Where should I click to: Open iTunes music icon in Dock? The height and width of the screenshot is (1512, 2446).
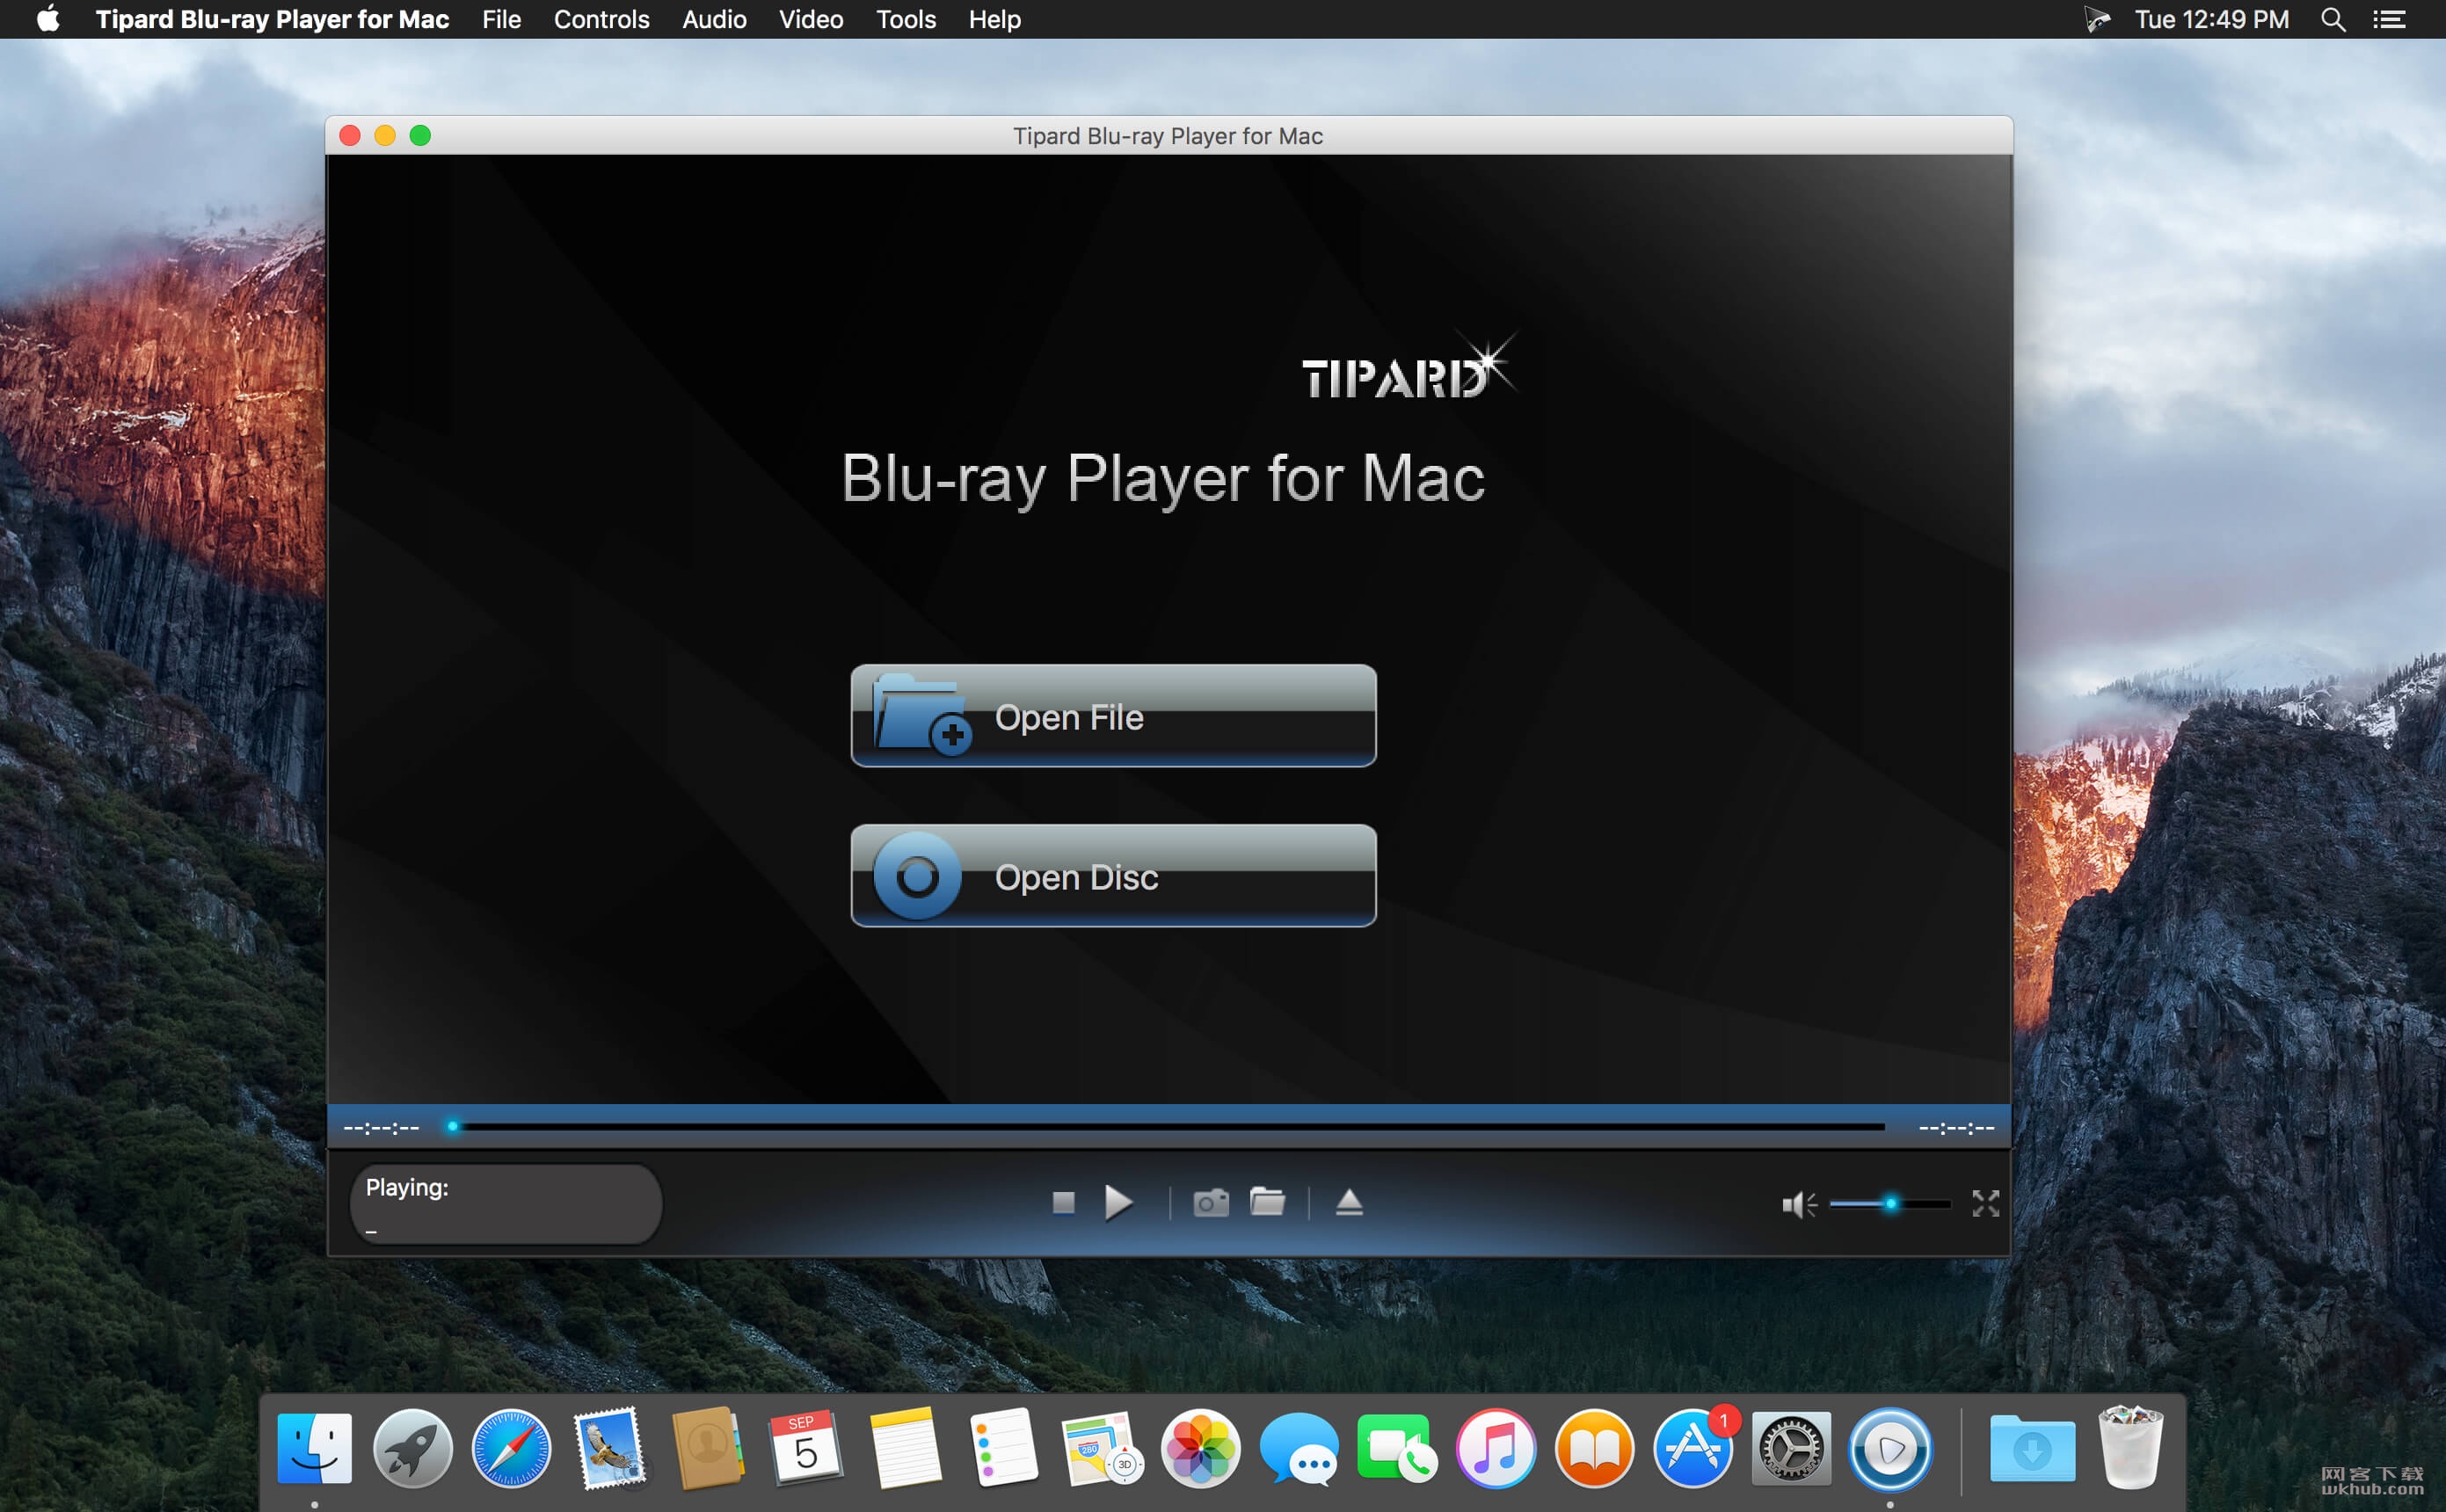[x=1495, y=1448]
